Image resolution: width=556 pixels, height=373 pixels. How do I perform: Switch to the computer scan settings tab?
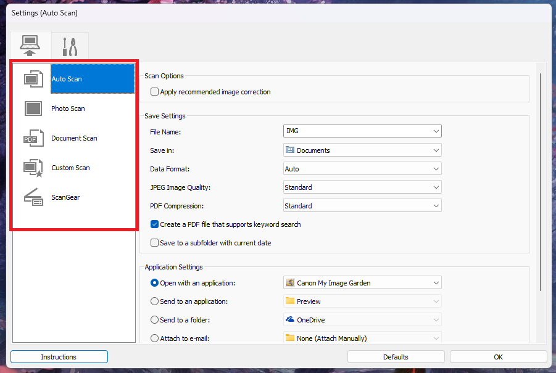(x=30, y=46)
